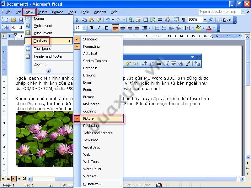Click the Crop tool on Picture toolbar
The height and width of the screenshot is (188, 251).
click(145, 64)
